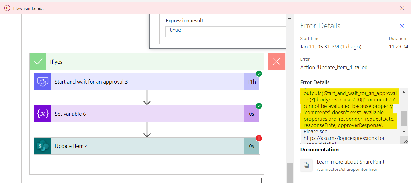
Task: Click the green checkmark on If yes branch
Action: [x=38, y=62]
